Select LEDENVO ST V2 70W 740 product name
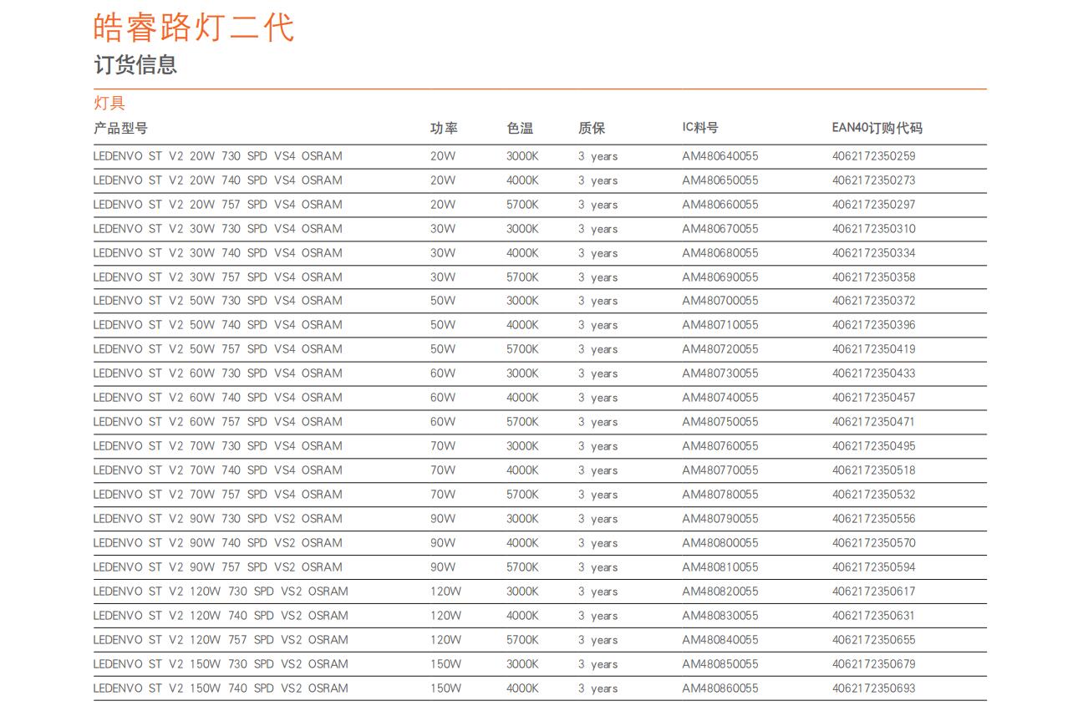 click(217, 470)
